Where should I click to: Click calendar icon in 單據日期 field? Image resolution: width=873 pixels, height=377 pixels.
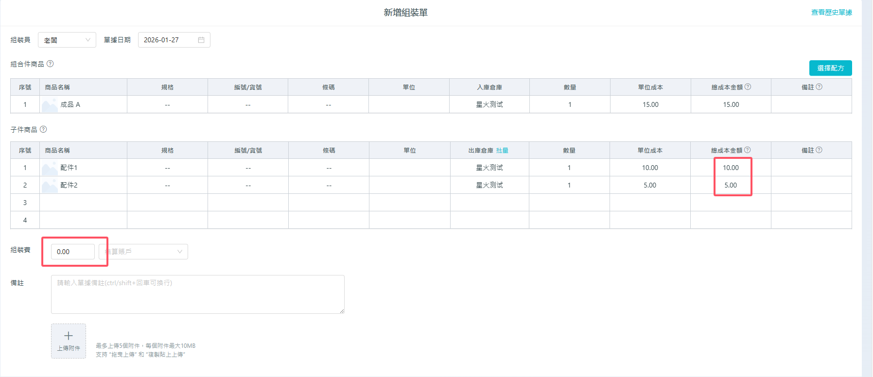tap(201, 40)
